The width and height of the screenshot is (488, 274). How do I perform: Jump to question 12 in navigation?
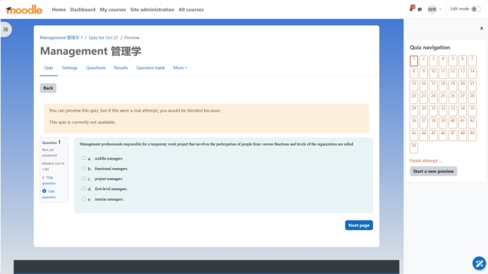click(x=453, y=73)
